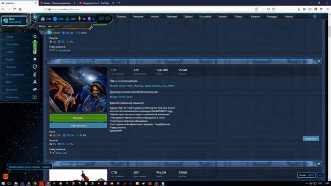Open the Windows Start button
The height and width of the screenshot is (186, 331).
pos(3,183)
